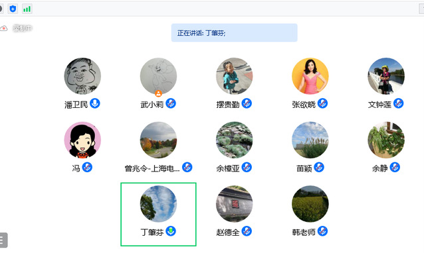424x253 pixels.
Task: Click 武小莉's muted microphone icon
Action: coord(171,103)
